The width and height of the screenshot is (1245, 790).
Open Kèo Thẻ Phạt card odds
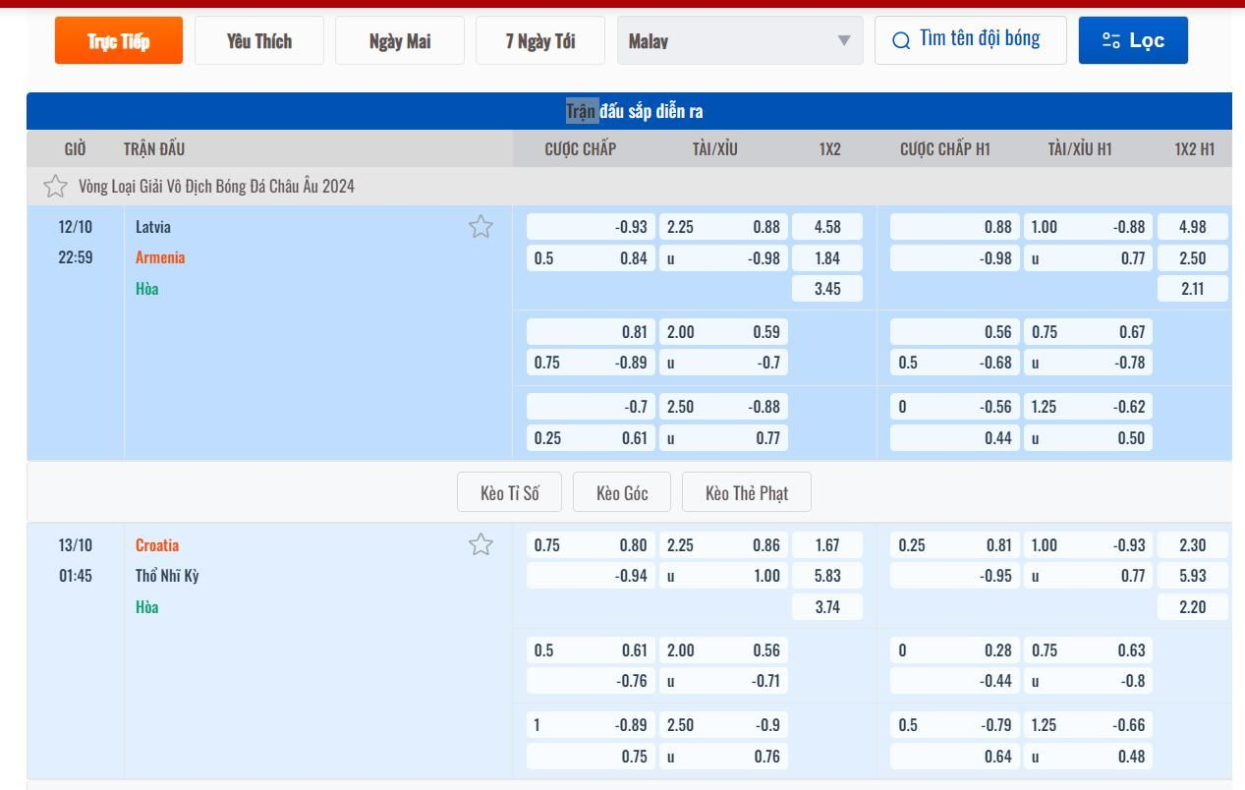tap(746, 492)
